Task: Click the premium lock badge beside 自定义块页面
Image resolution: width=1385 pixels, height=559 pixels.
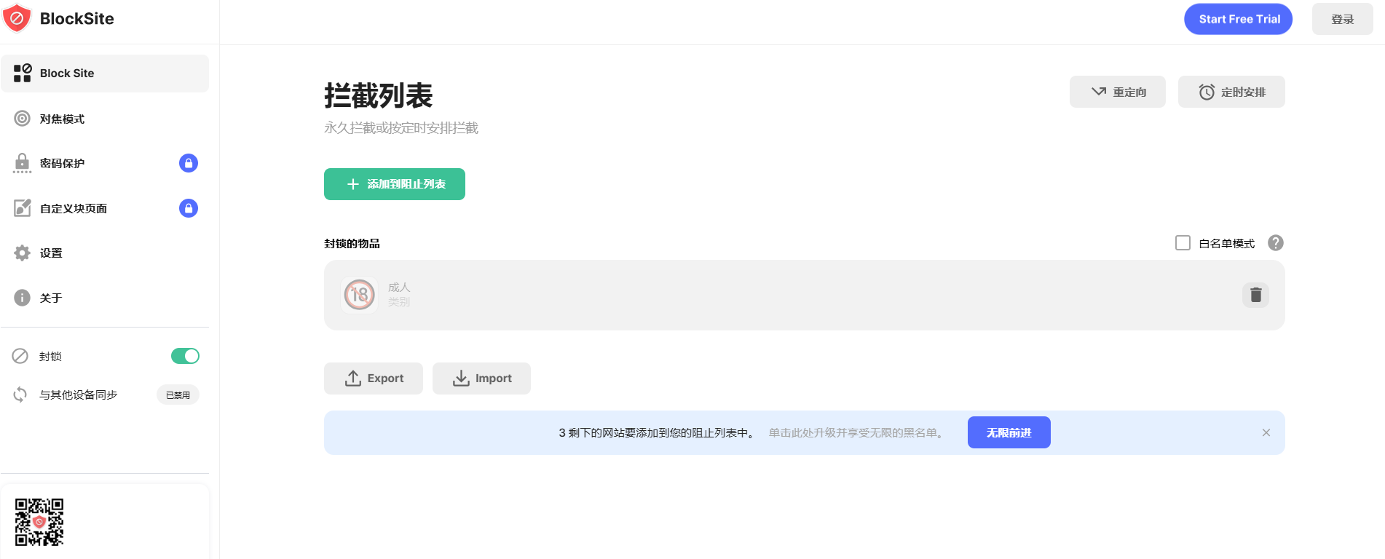Action: (x=189, y=208)
